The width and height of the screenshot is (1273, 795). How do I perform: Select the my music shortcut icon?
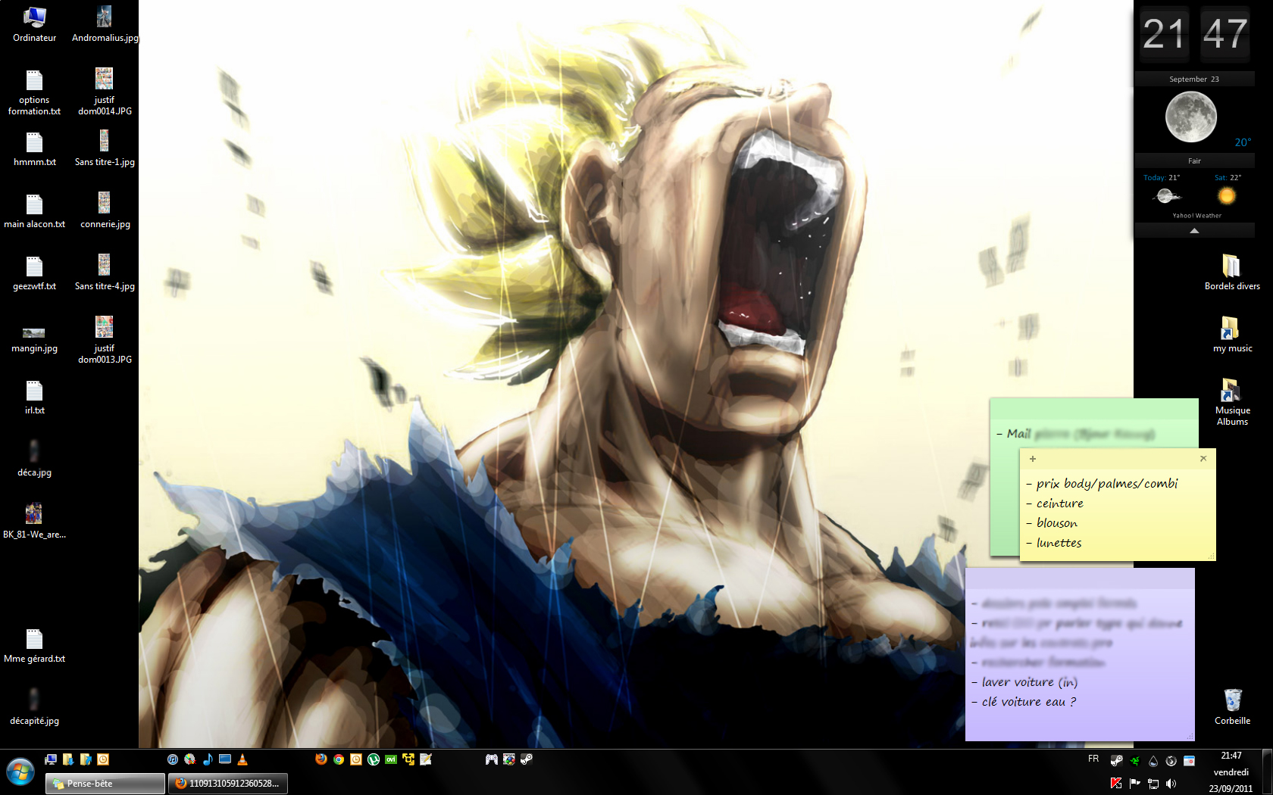(1233, 334)
